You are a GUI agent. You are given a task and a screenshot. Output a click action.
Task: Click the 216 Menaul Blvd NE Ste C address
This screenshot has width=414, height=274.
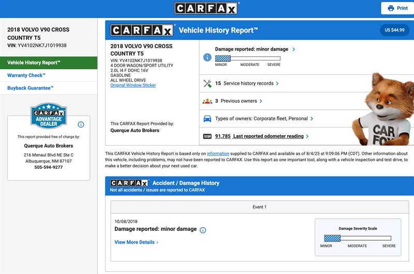pos(49,155)
